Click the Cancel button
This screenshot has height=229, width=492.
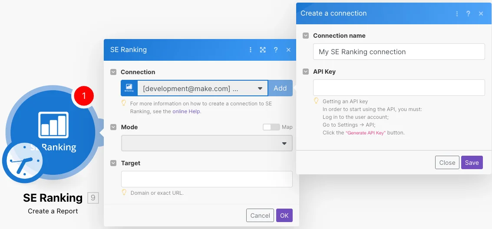tap(260, 216)
